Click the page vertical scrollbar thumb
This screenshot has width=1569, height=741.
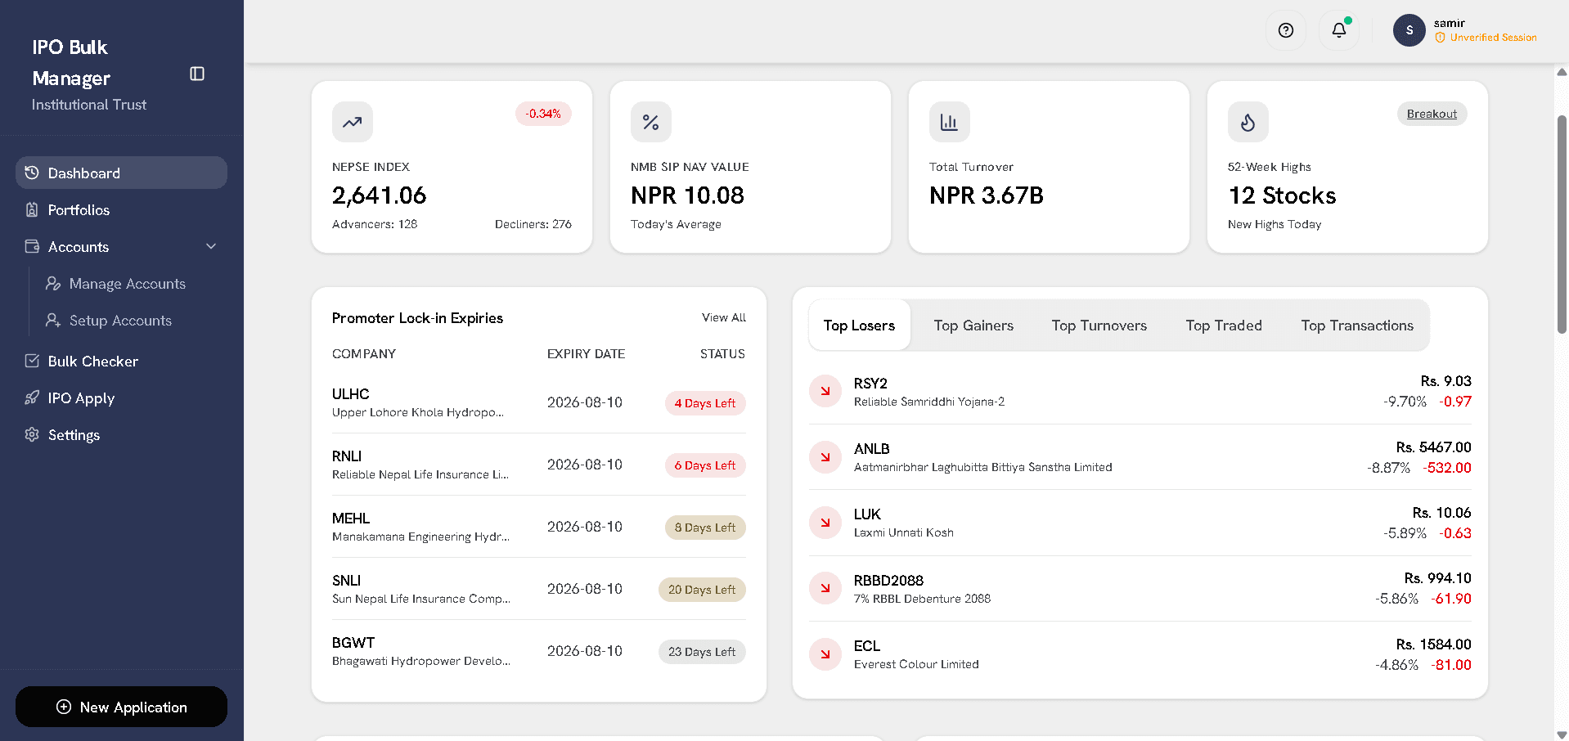coord(1562,225)
